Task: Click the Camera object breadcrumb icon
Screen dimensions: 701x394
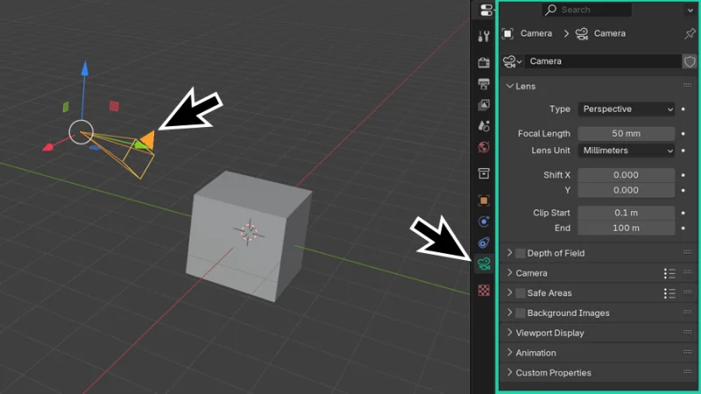Action: pos(507,33)
